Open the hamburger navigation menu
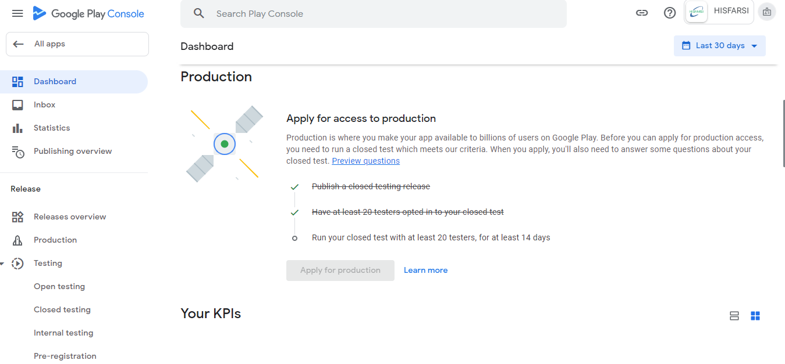 17,13
